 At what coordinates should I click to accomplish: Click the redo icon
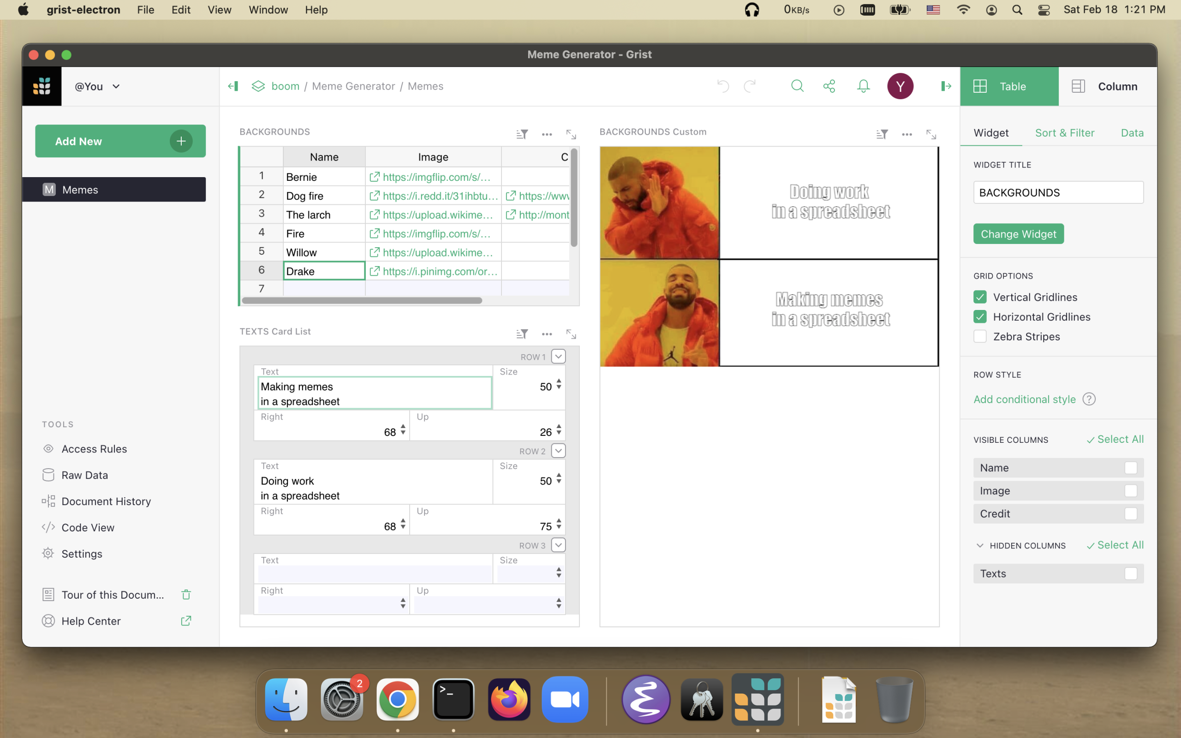pos(750,86)
